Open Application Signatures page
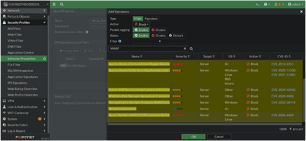Image resolution: width=306 pixels, height=141 pixels. click(23, 77)
